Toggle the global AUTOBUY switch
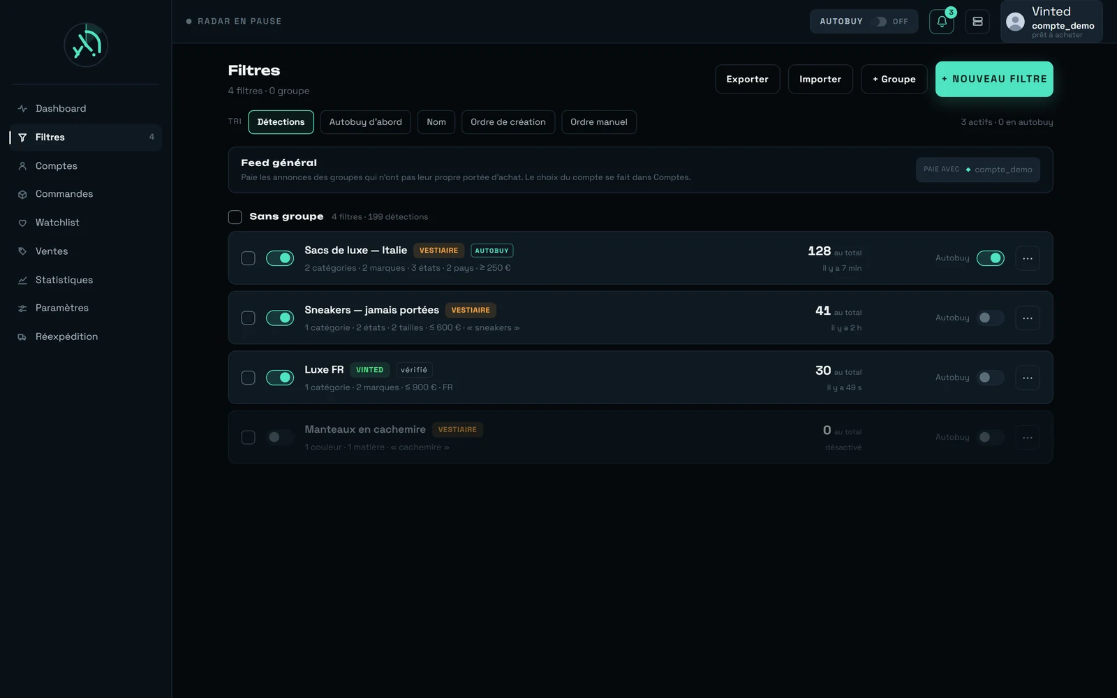 point(881,22)
